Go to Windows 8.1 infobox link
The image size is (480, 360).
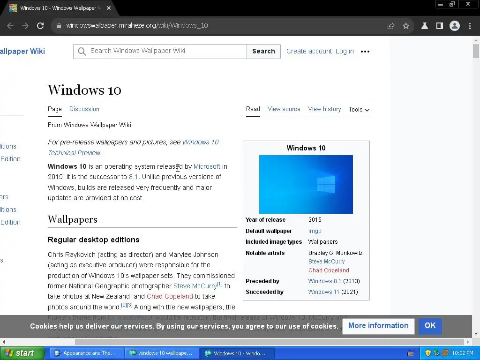[x=324, y=281]
